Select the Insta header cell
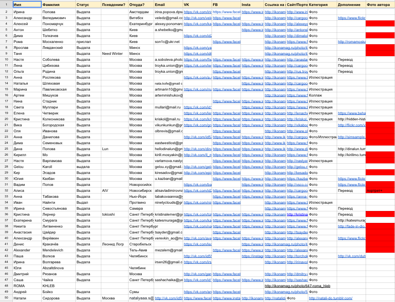 [252, 5]
